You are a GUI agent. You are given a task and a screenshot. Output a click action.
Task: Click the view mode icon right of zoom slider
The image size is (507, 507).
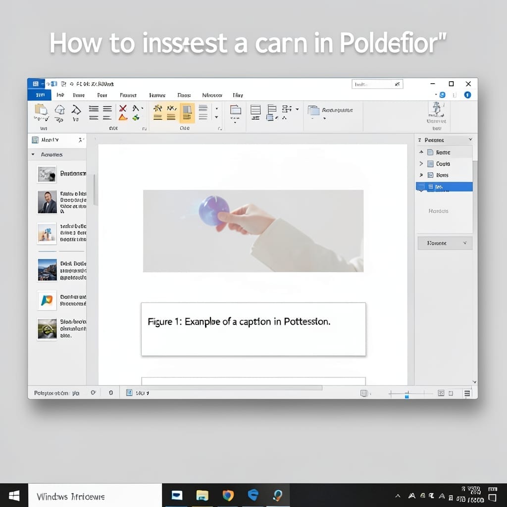click(x=441, y=393)
